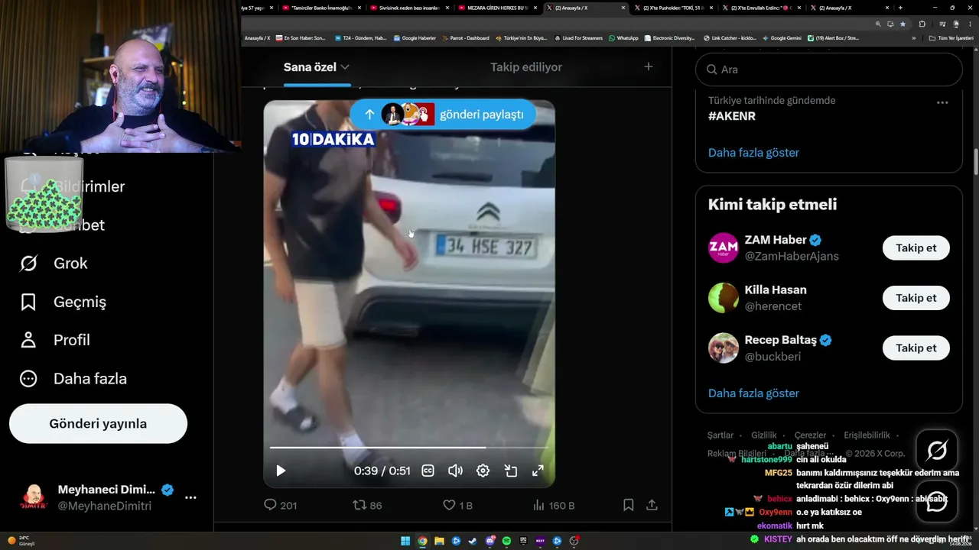Open a new browser tab

tap(899, 8)
